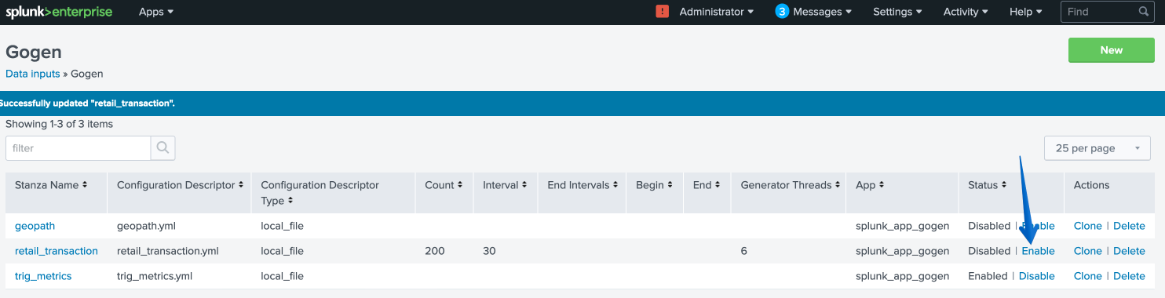Image resolution: width=1165 pixels, height=298 pixels.
Task: Open the Administrator menu
Action: (716, 12)
